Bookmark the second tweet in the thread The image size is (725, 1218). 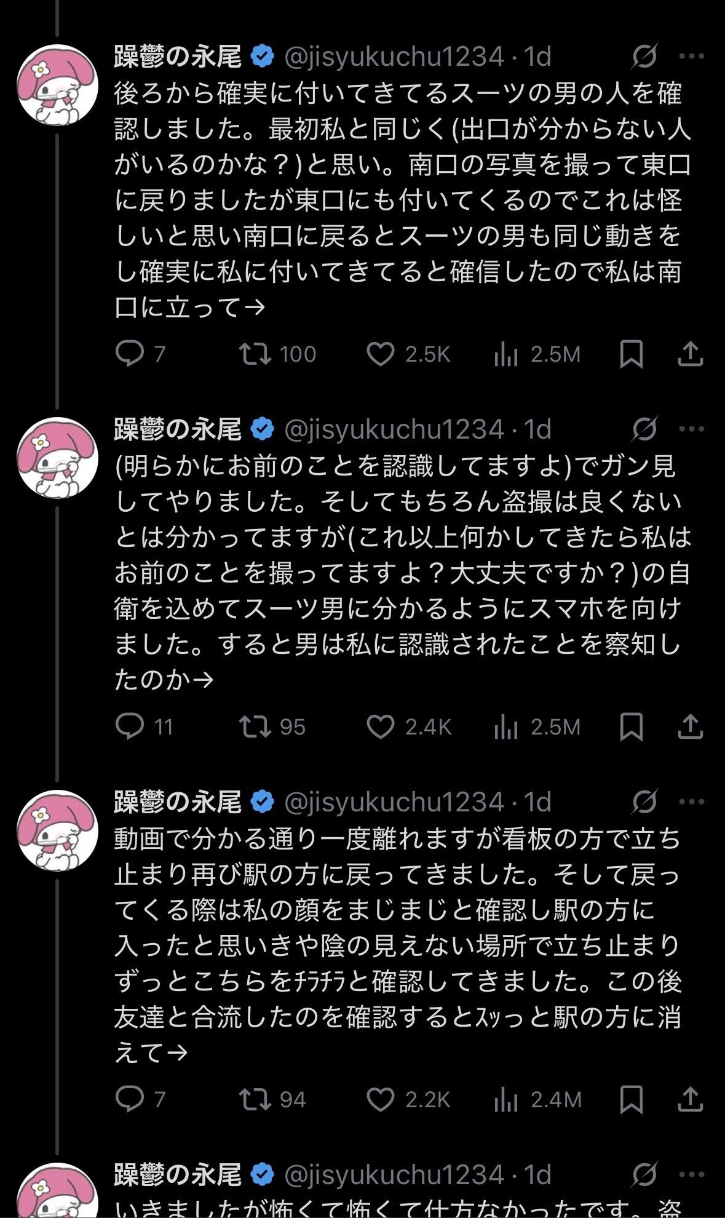point(632,728)
